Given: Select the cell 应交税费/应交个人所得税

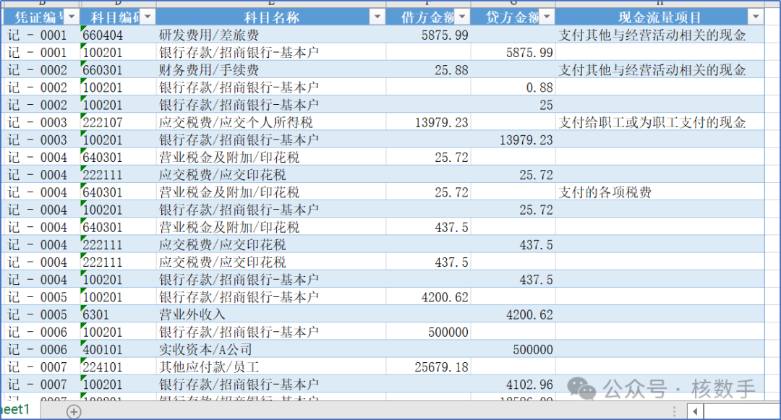Looking at the screenshot, I should click(271, 122).
